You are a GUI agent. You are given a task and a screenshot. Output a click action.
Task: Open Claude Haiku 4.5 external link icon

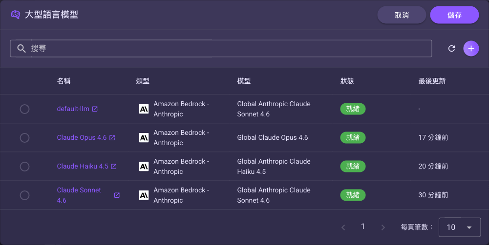click(114, 167)
